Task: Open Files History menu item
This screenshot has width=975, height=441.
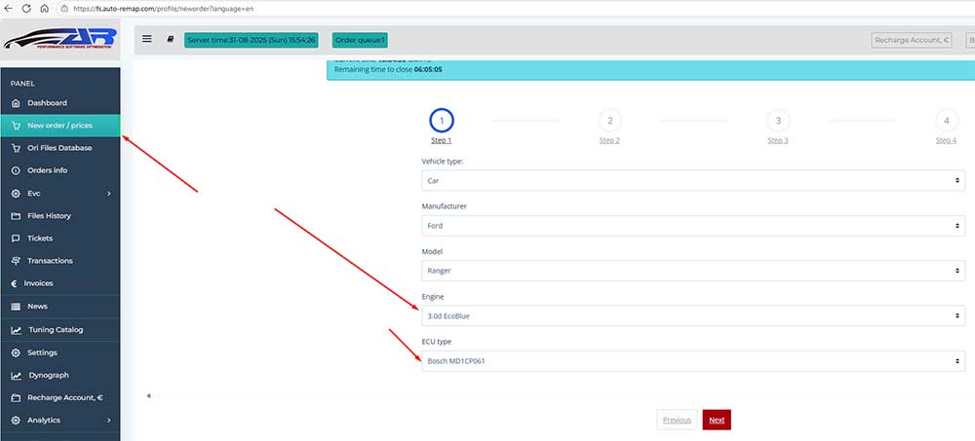Action: point(60,216)
